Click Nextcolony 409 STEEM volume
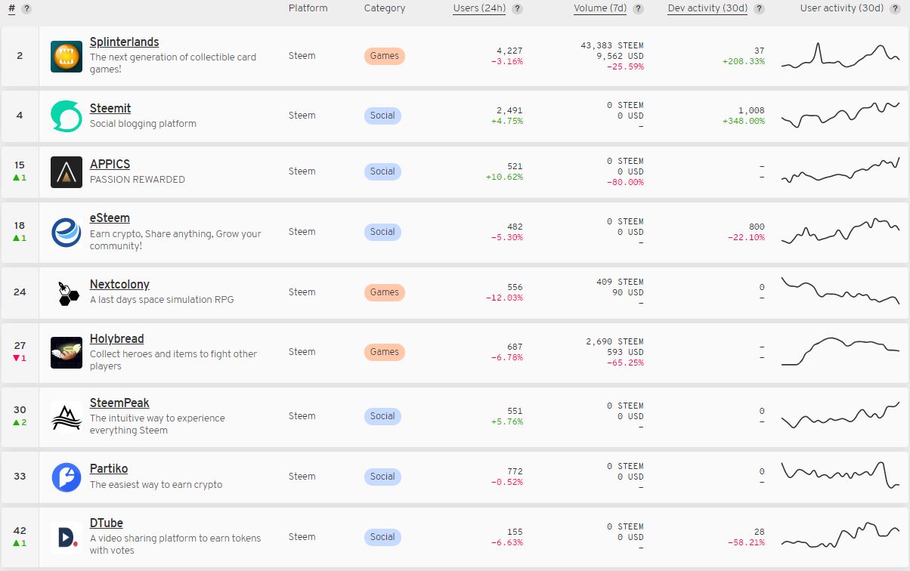 (x=620, y=282)
